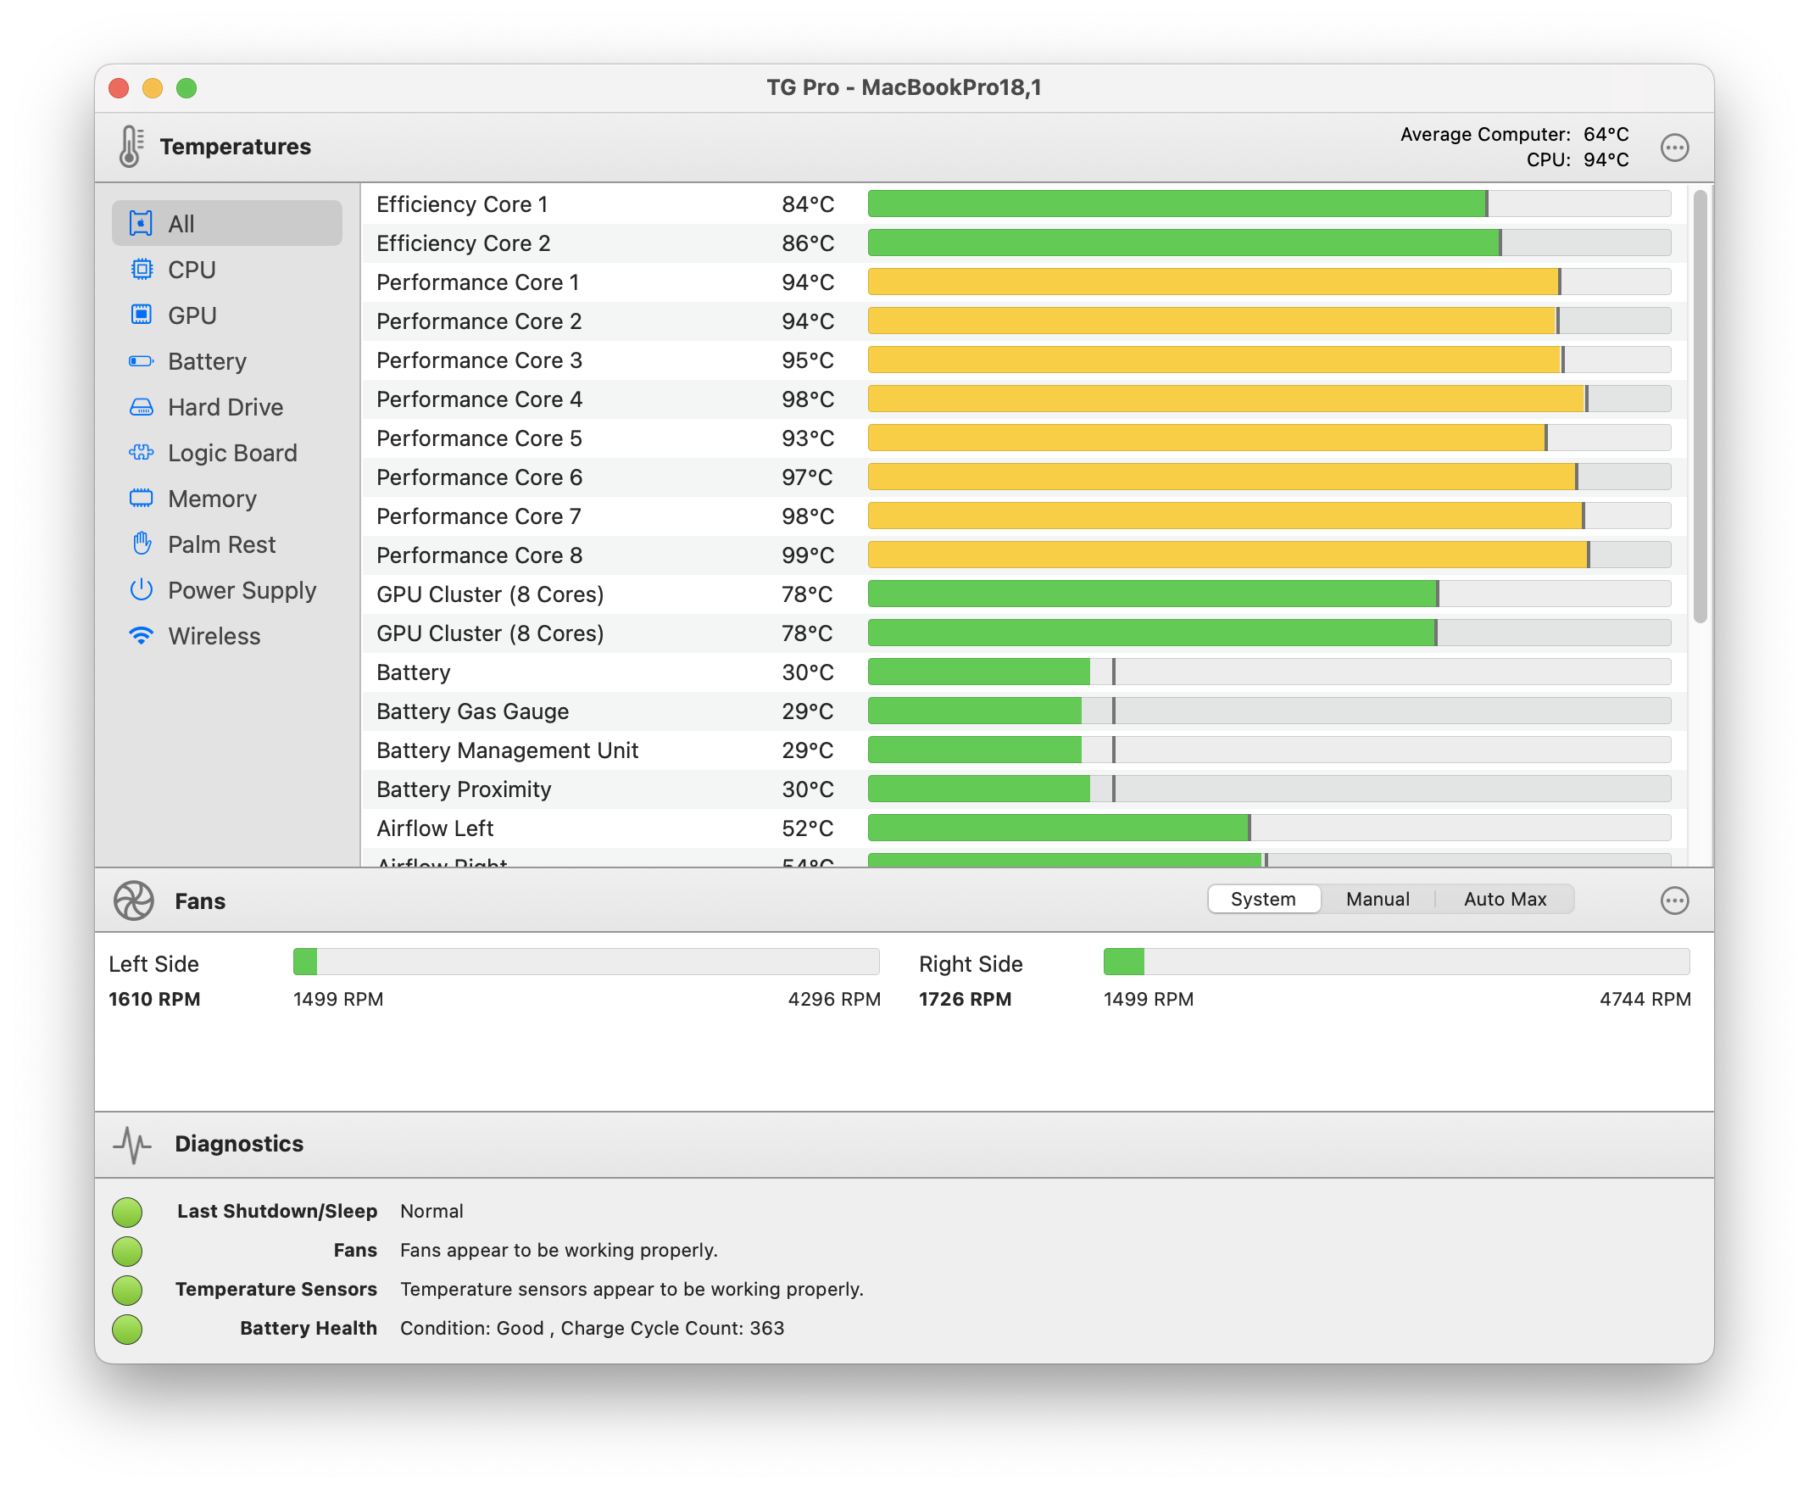Click the Temperature Sensors diagnostic label

[x=276, y=1289]
